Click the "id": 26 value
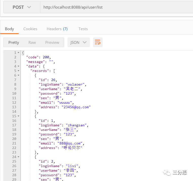Screen dimensions: 193x181 53,80
